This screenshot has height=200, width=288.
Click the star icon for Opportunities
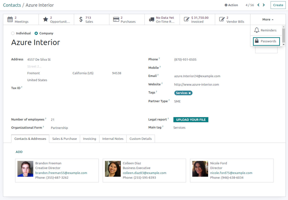coord(45,20)
